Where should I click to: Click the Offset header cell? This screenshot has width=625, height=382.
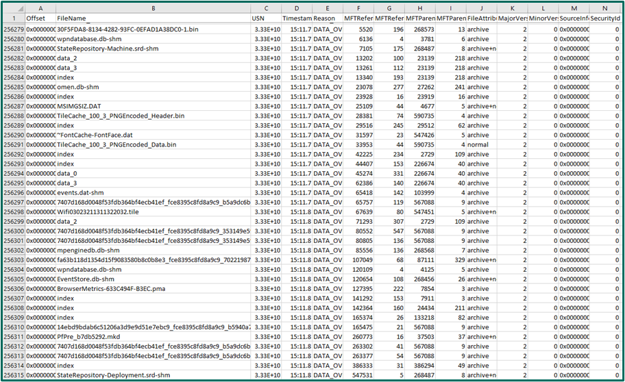(40, 18)
